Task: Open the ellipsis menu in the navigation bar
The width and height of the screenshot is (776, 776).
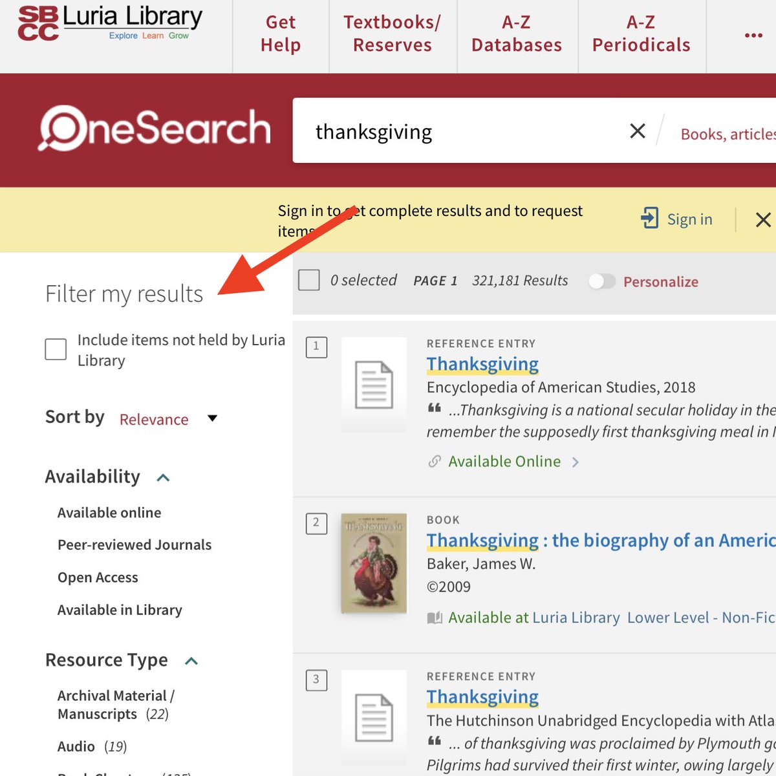Action: [x=753, y=36]
